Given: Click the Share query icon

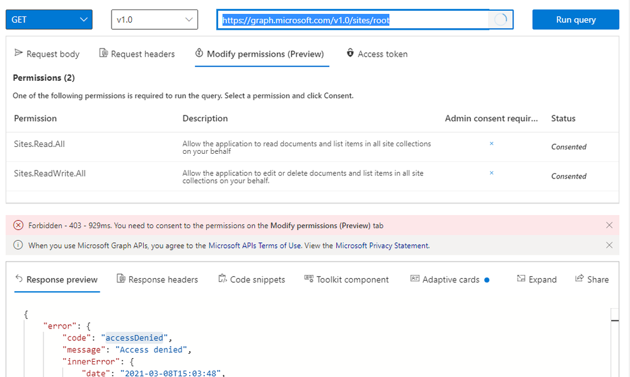Looking at the screenshot, I should [x=580, y=279].
